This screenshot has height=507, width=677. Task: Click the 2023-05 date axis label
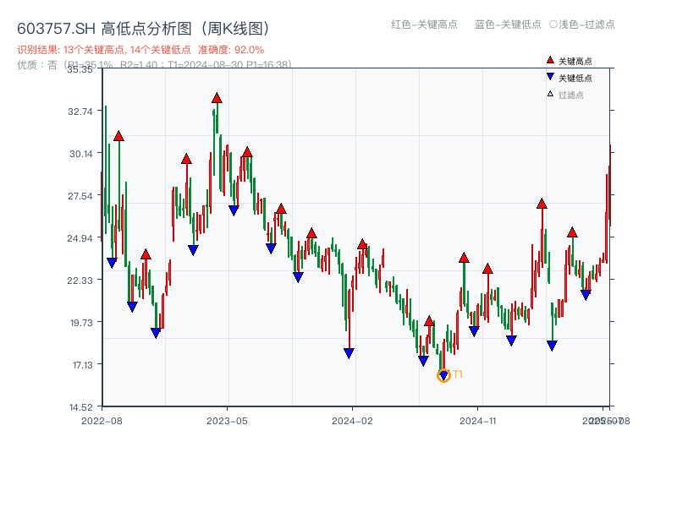pos(227,421)
